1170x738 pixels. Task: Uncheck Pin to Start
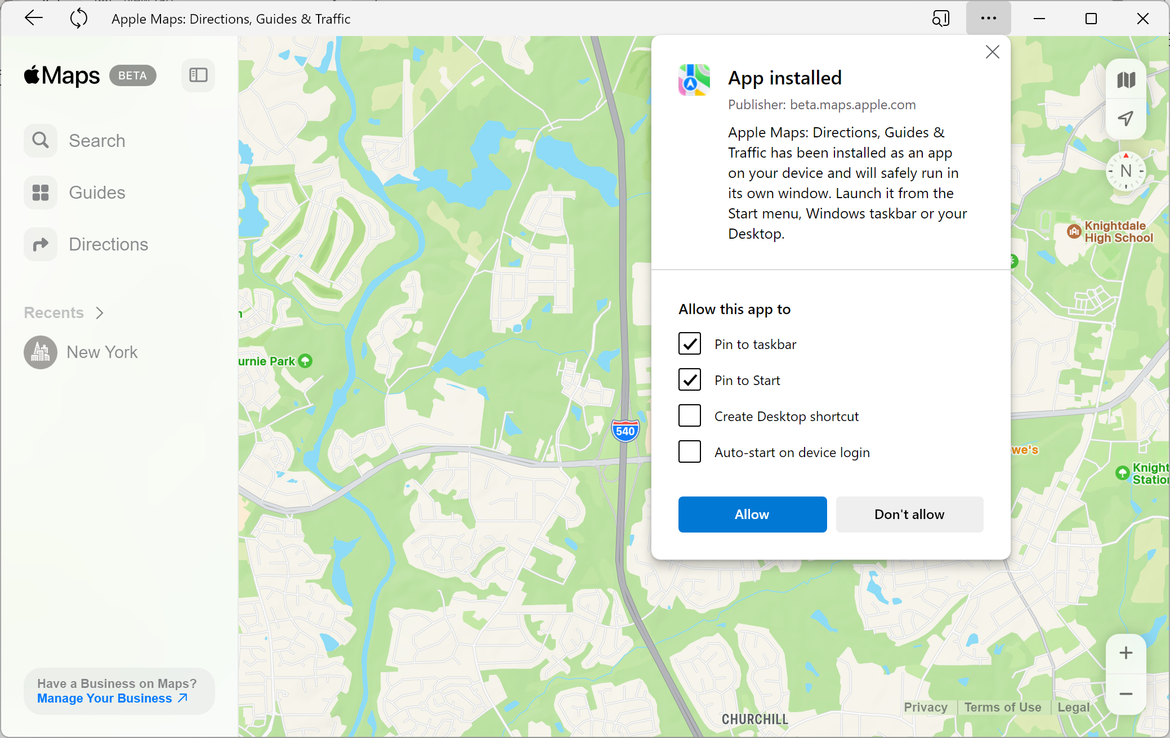[689, 379]
